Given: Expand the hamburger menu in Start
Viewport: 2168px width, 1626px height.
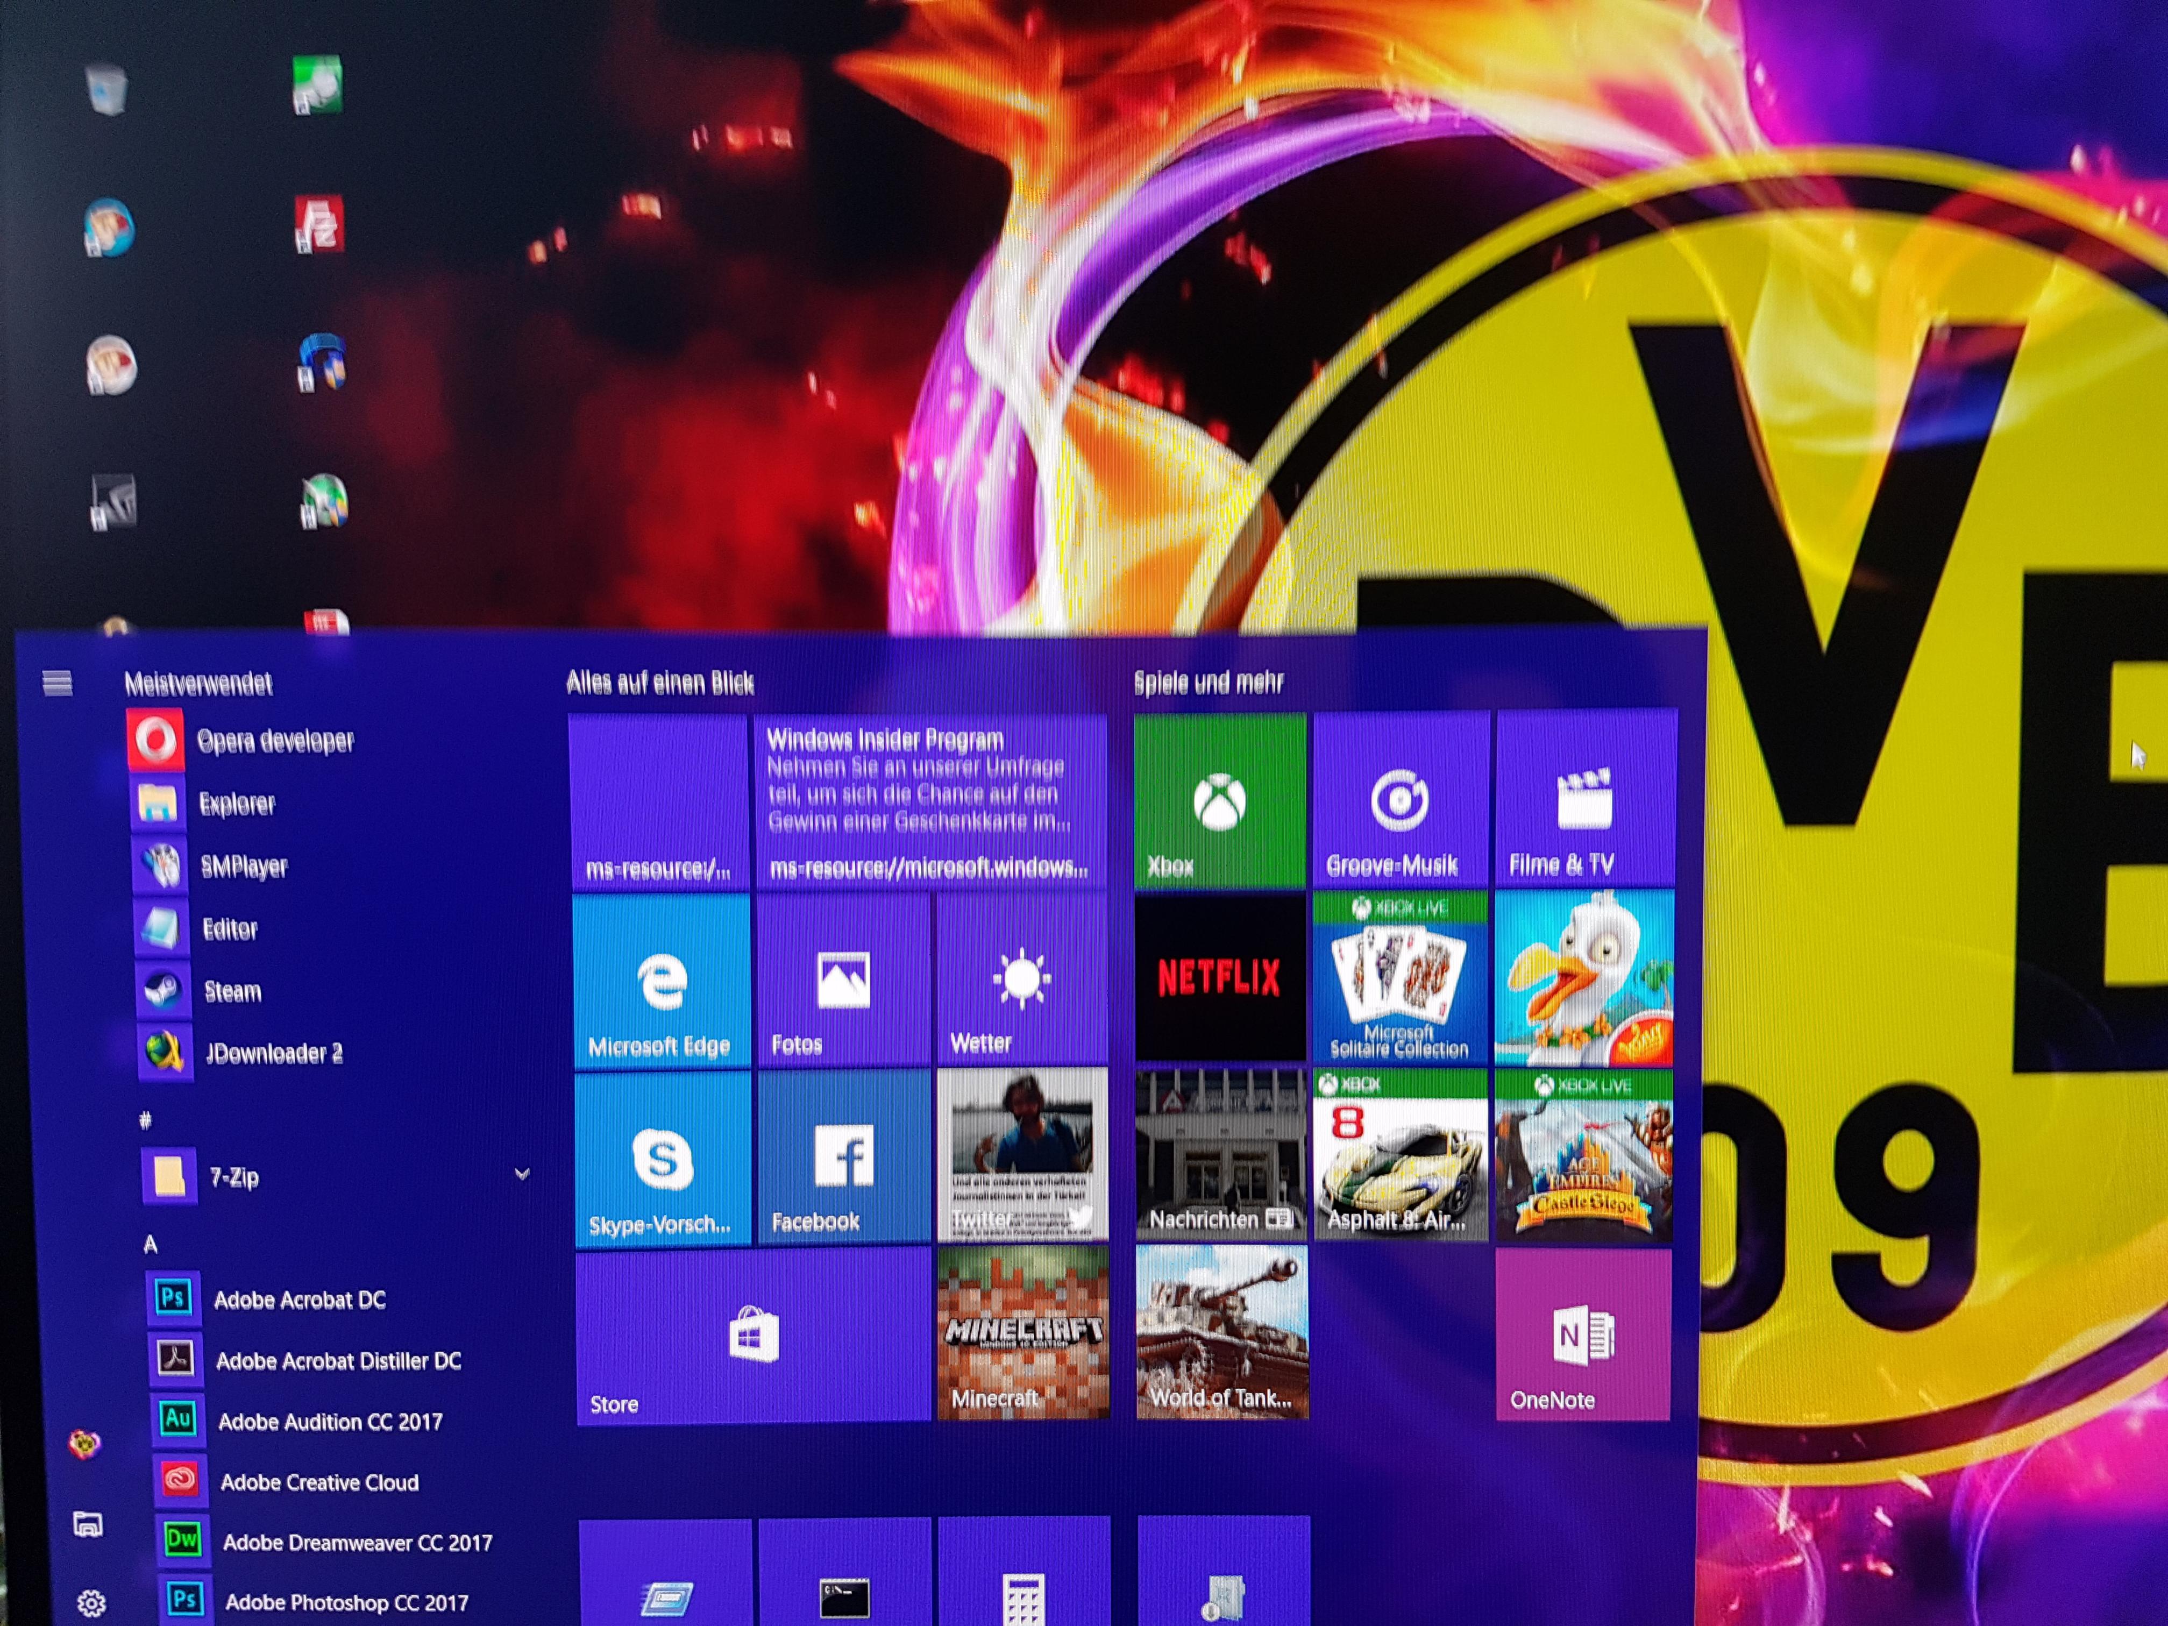Looking at the screenshot, I should click(58, 682).
